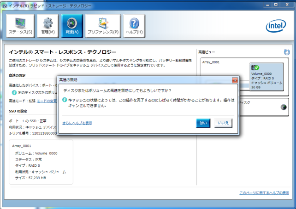The width and height of the screenshot is (296, 209).
Task: Click the 高速の設定 heading
Action: click(17, 75)
